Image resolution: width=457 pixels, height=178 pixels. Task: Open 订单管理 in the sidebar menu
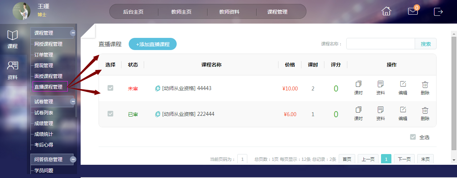click(x=44, y=55)
